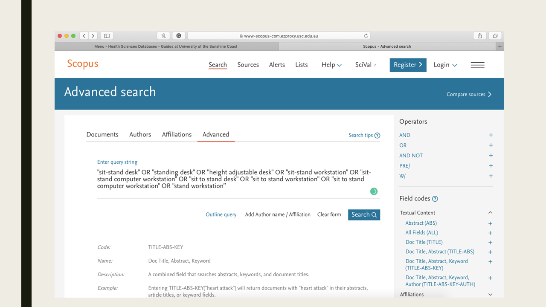Open the Sources menu item
This screenshot has height=307, width=546.
248,65
